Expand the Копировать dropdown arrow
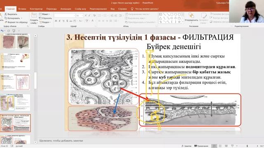264x148 pixels. (21, 18)
